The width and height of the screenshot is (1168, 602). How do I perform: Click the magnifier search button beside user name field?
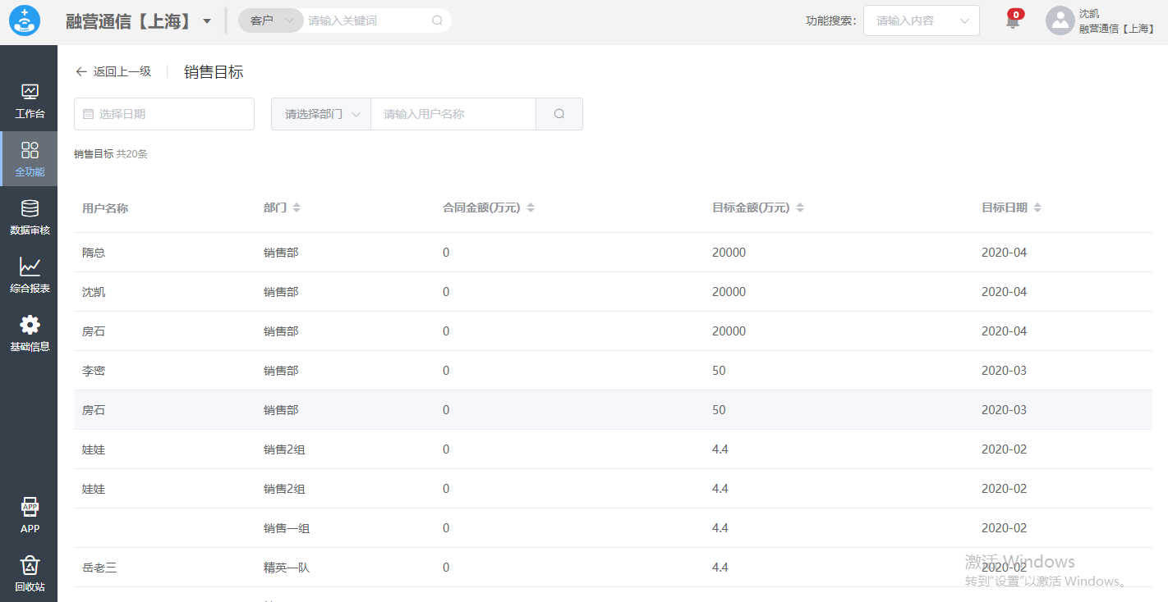(559, 114)
